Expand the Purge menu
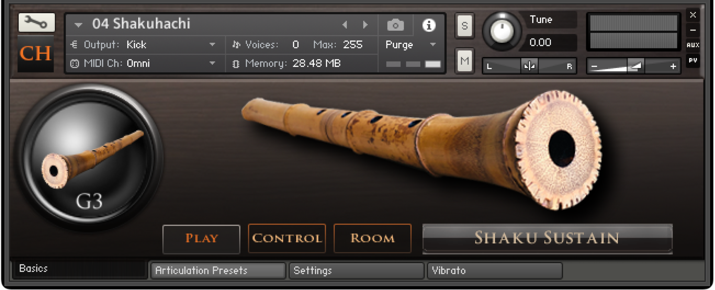This screenshot has width=715, height=290. pos(411,45)
